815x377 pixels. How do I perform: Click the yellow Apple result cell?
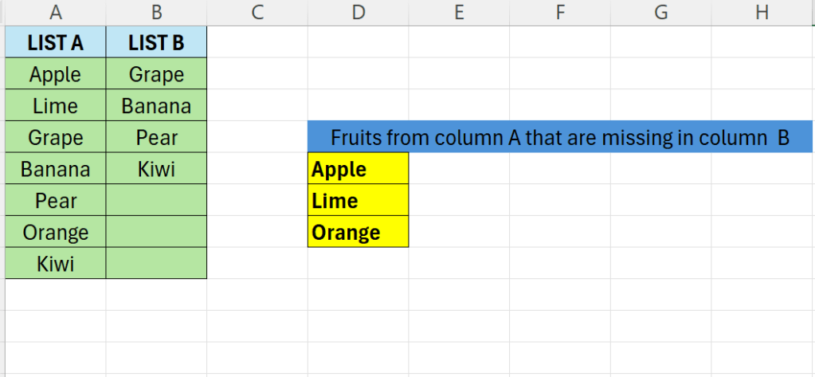pos(358,169)
